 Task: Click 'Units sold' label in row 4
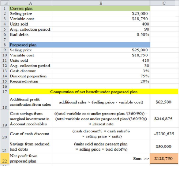tap(31, 24)
